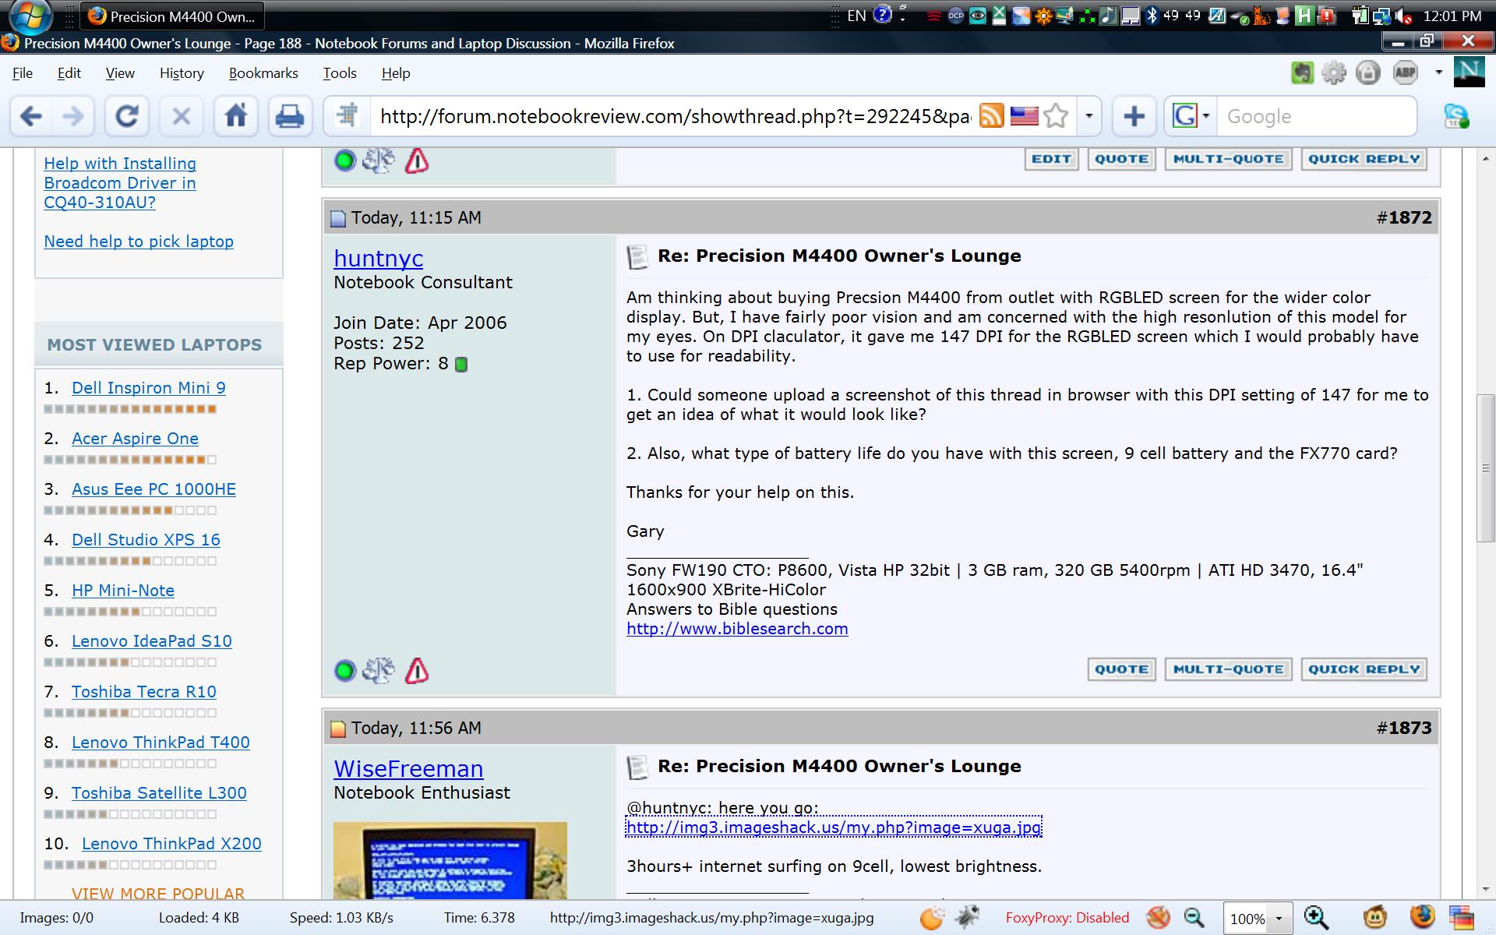1496x935 pixels.
Task: Toggle FoxyProxy: Disabled status text
Action: tap(1067, 918)
